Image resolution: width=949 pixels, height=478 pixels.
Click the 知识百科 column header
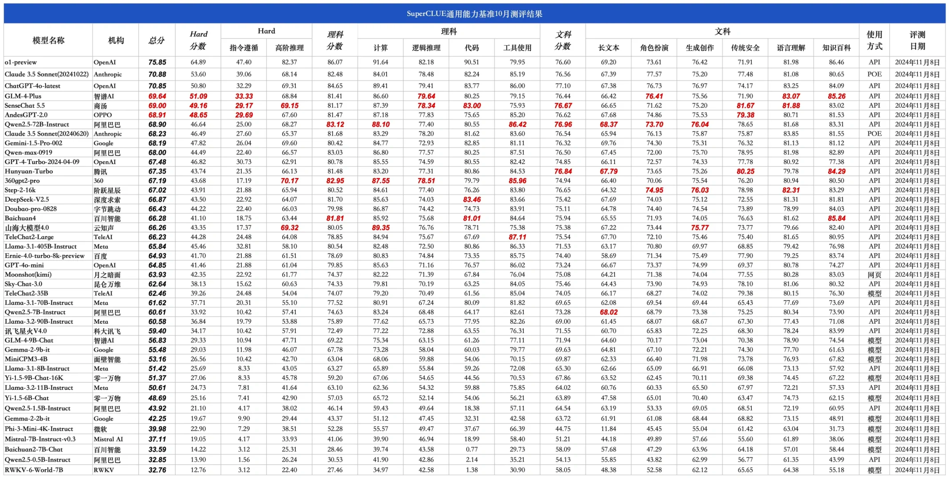837,48
